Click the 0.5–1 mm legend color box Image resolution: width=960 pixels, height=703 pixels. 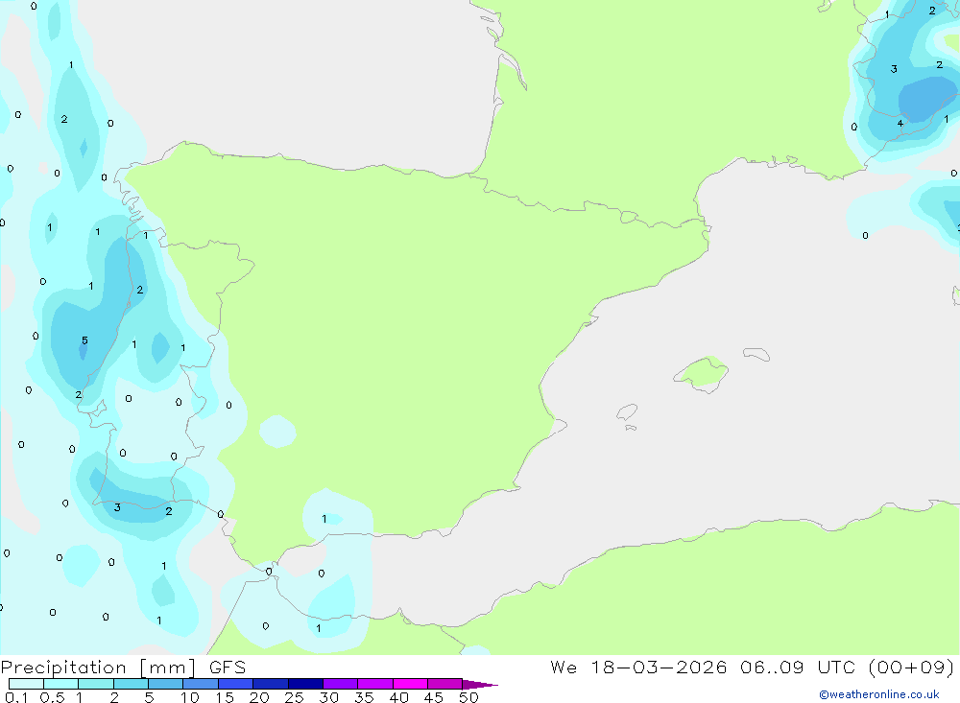[61, 684]
